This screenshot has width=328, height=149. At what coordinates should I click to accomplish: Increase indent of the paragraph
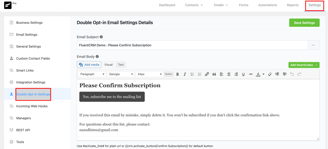(x=285, y=74)
